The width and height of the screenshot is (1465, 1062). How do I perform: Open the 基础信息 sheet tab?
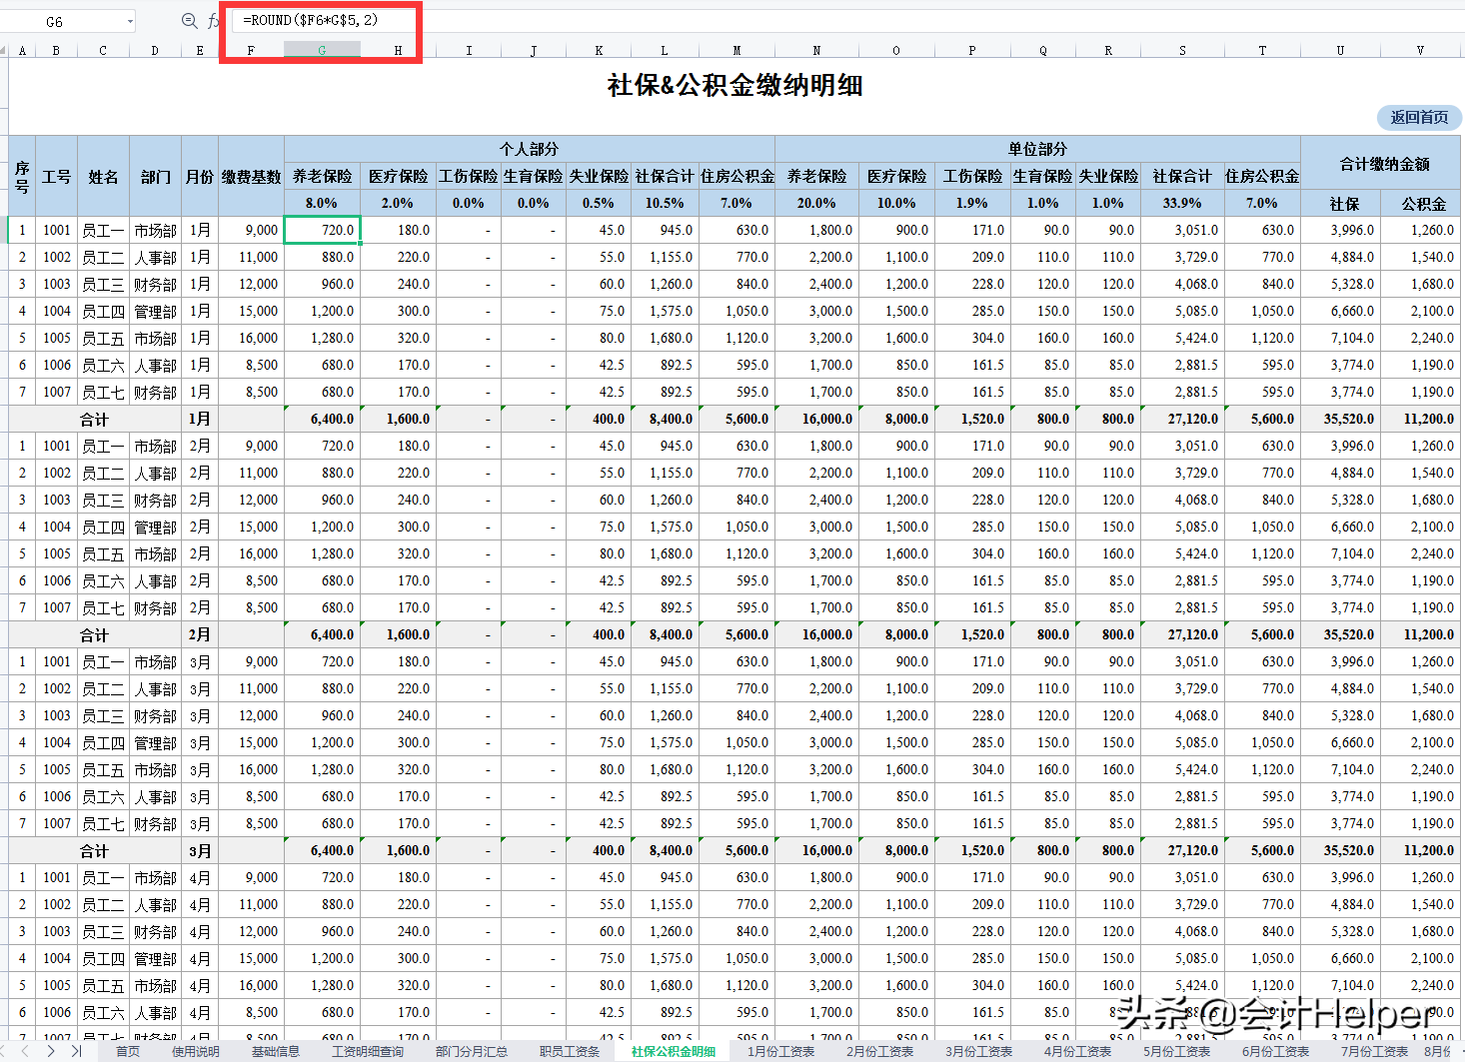click(276, 1051)
